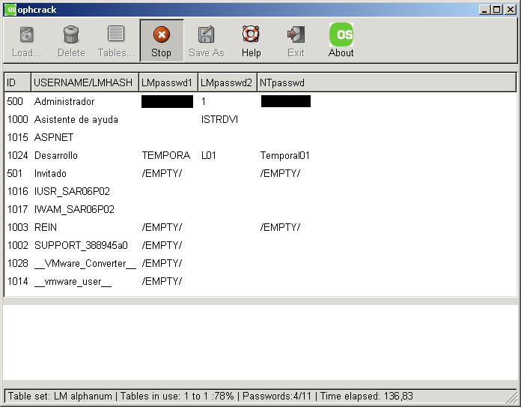Image resolution: width=521 pixels, height=407 pixels.
Task: Click the Save As floppy icon
Action: pos(207,34)
